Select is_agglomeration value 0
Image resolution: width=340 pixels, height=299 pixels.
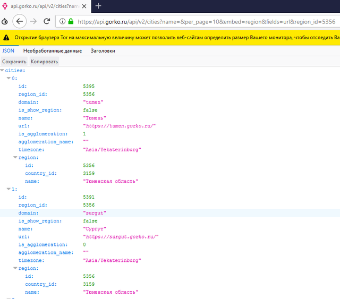[84, 245]
